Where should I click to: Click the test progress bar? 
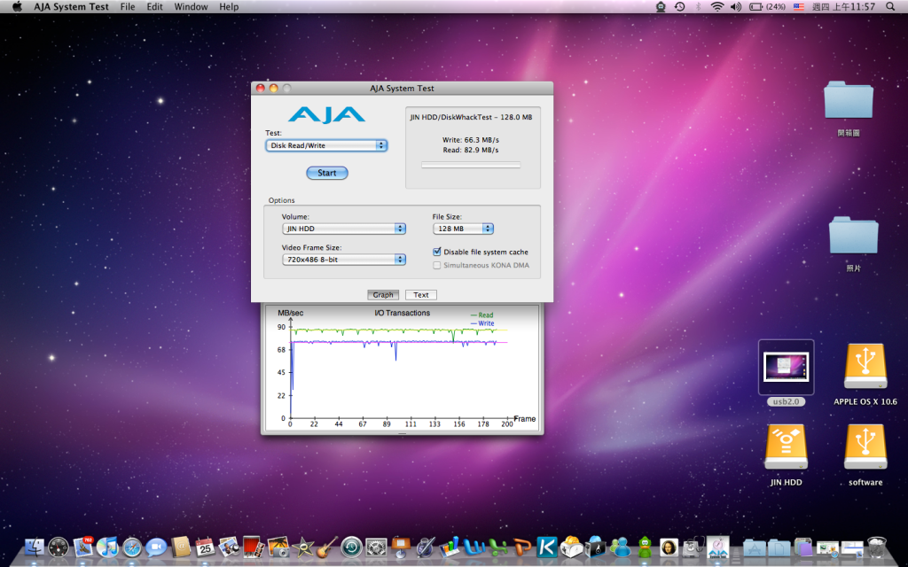pos(471,165)
